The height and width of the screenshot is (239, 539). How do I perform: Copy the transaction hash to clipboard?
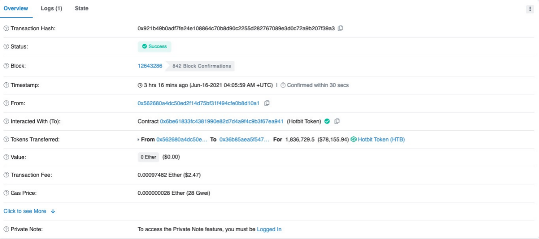(x=341, y=29)
